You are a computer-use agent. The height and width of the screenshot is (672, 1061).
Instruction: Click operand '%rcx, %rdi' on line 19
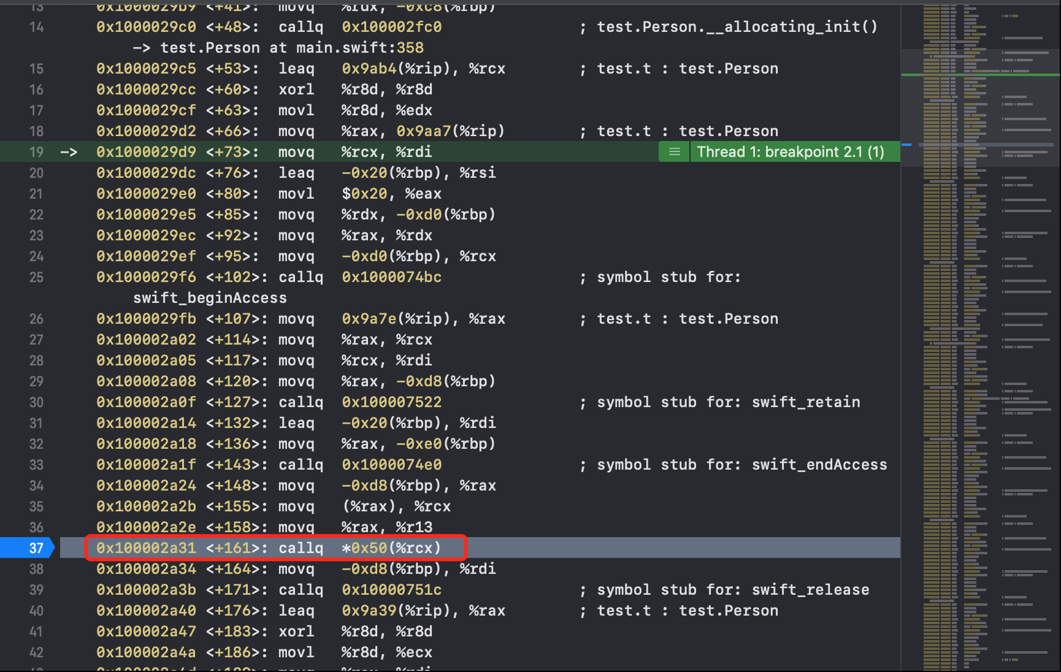coord(387,152)
